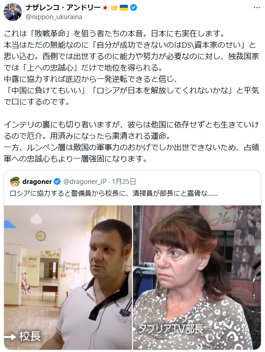Open the left image labeled 校長
The image size is (265, 352).
(68, 277)
